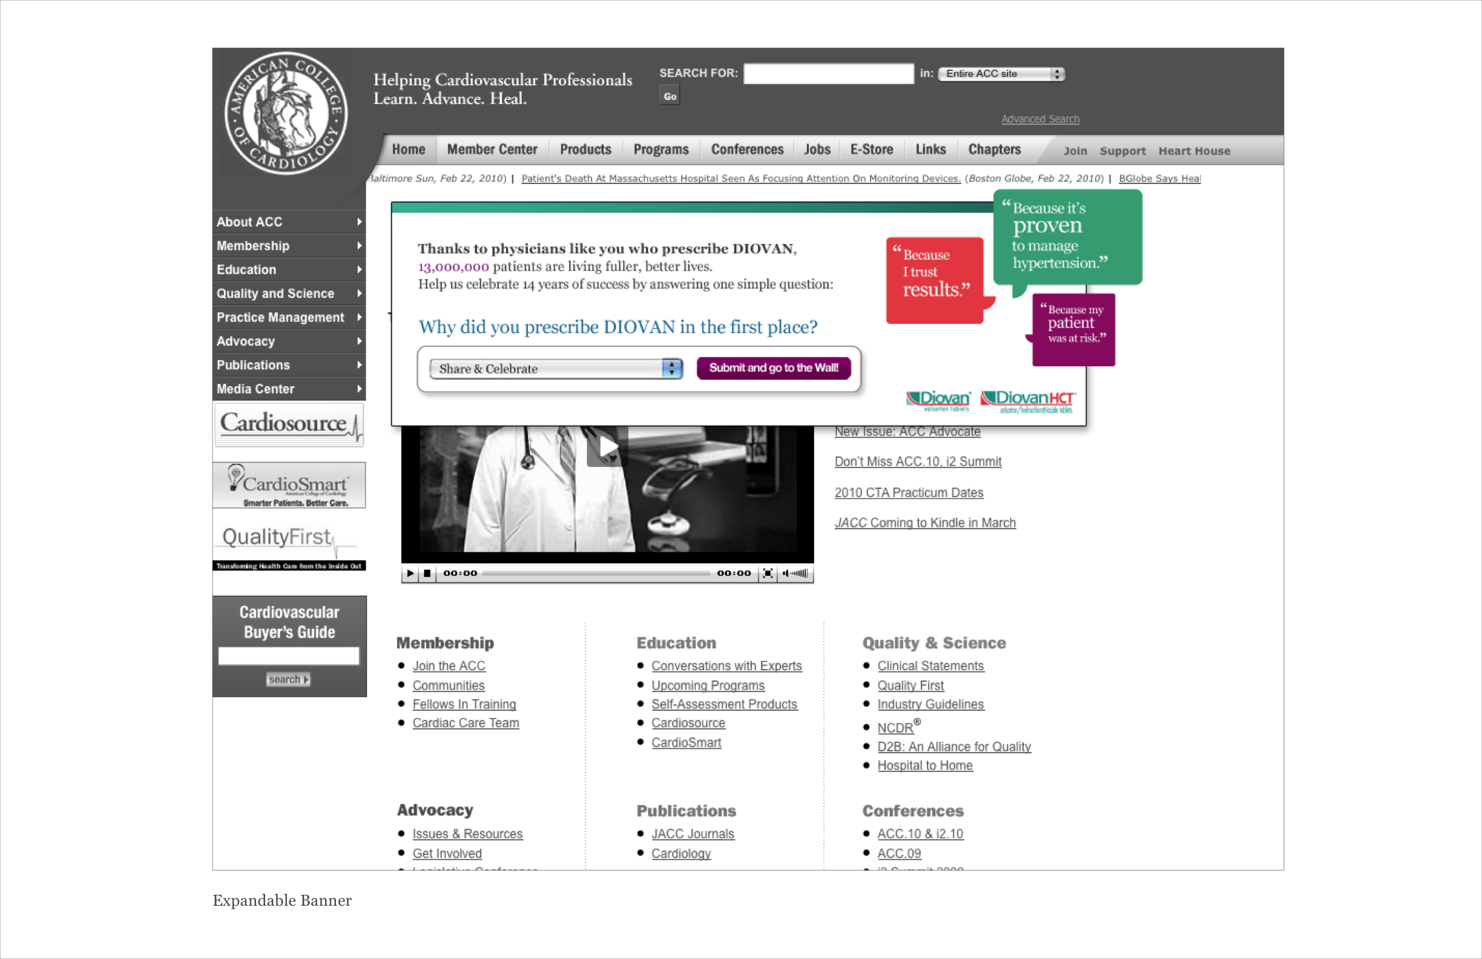Expand the Membership sidebar menu
Screen dimensions: 1482x959
coord(289,245)
